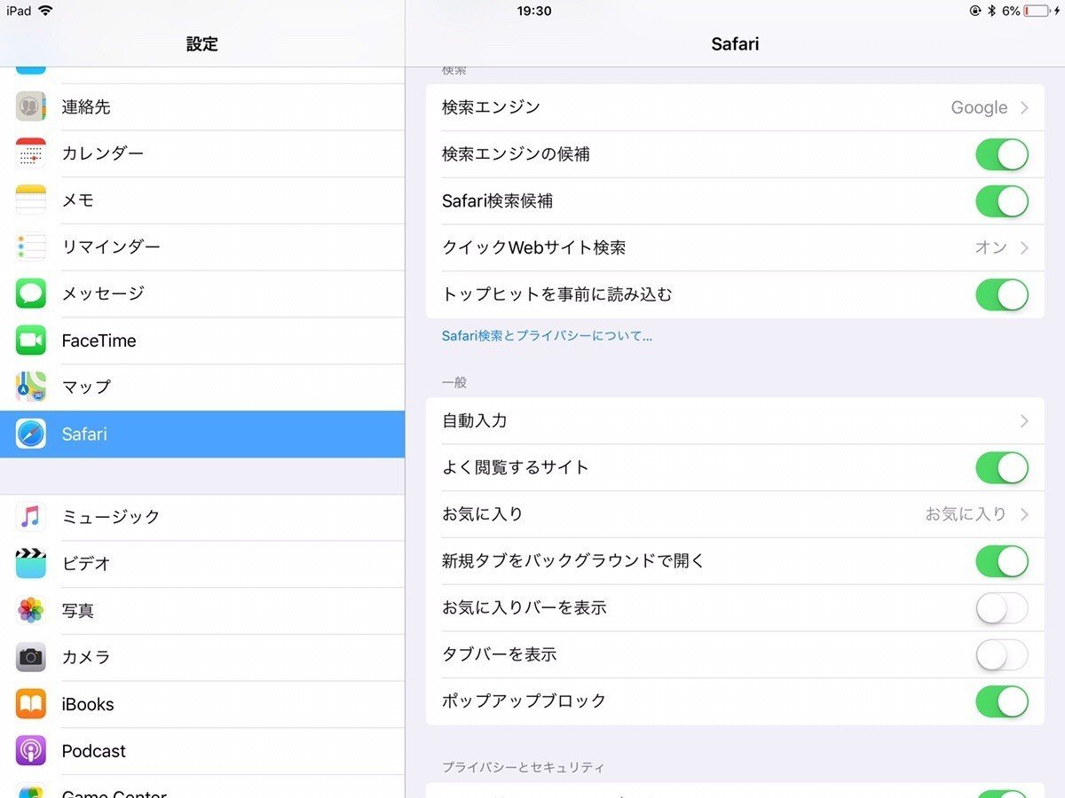The width and height of the screenshot is (1065, 798).
Task: Tap the 写真 photos flower icon
Action: [31, 610]
